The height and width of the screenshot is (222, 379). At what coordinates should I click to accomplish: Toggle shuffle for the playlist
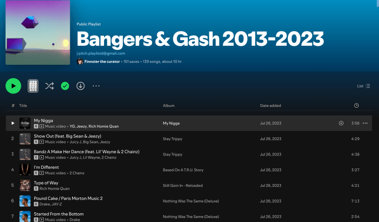point(49,86)
